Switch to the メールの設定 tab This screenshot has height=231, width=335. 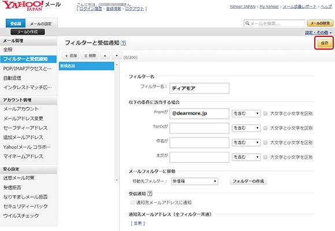click(x=41, y=24)
